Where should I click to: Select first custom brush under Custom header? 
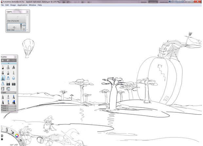click(3, 97)
